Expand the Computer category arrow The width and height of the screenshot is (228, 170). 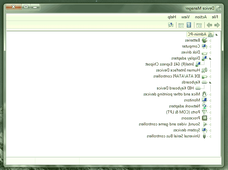click(x=210, y=47)
